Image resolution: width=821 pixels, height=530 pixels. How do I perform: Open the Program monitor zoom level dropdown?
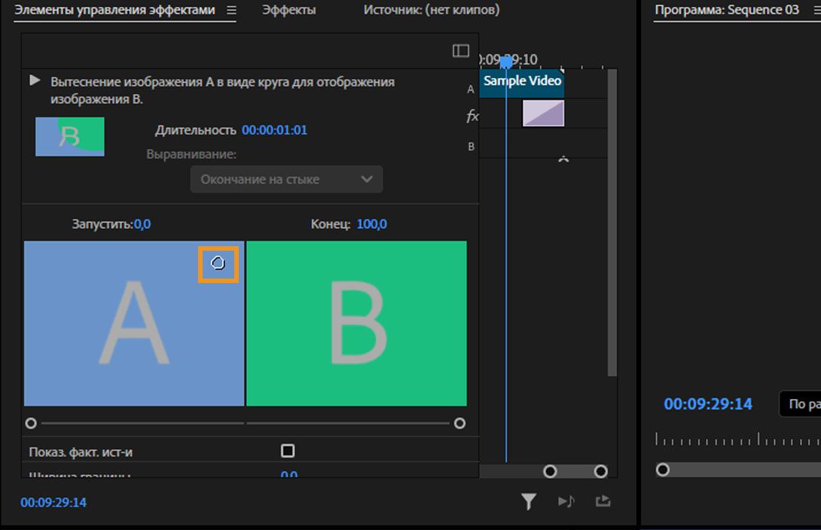800,404
